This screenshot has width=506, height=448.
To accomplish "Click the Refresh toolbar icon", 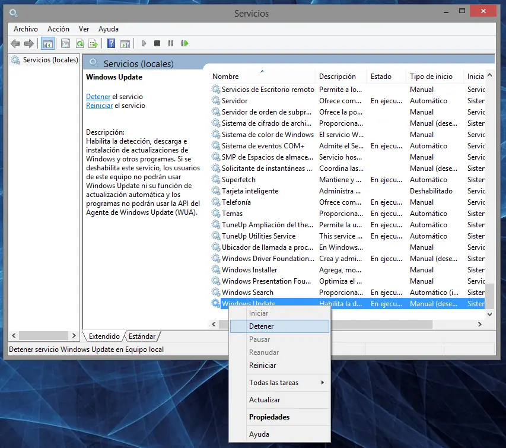I will 79,43.
